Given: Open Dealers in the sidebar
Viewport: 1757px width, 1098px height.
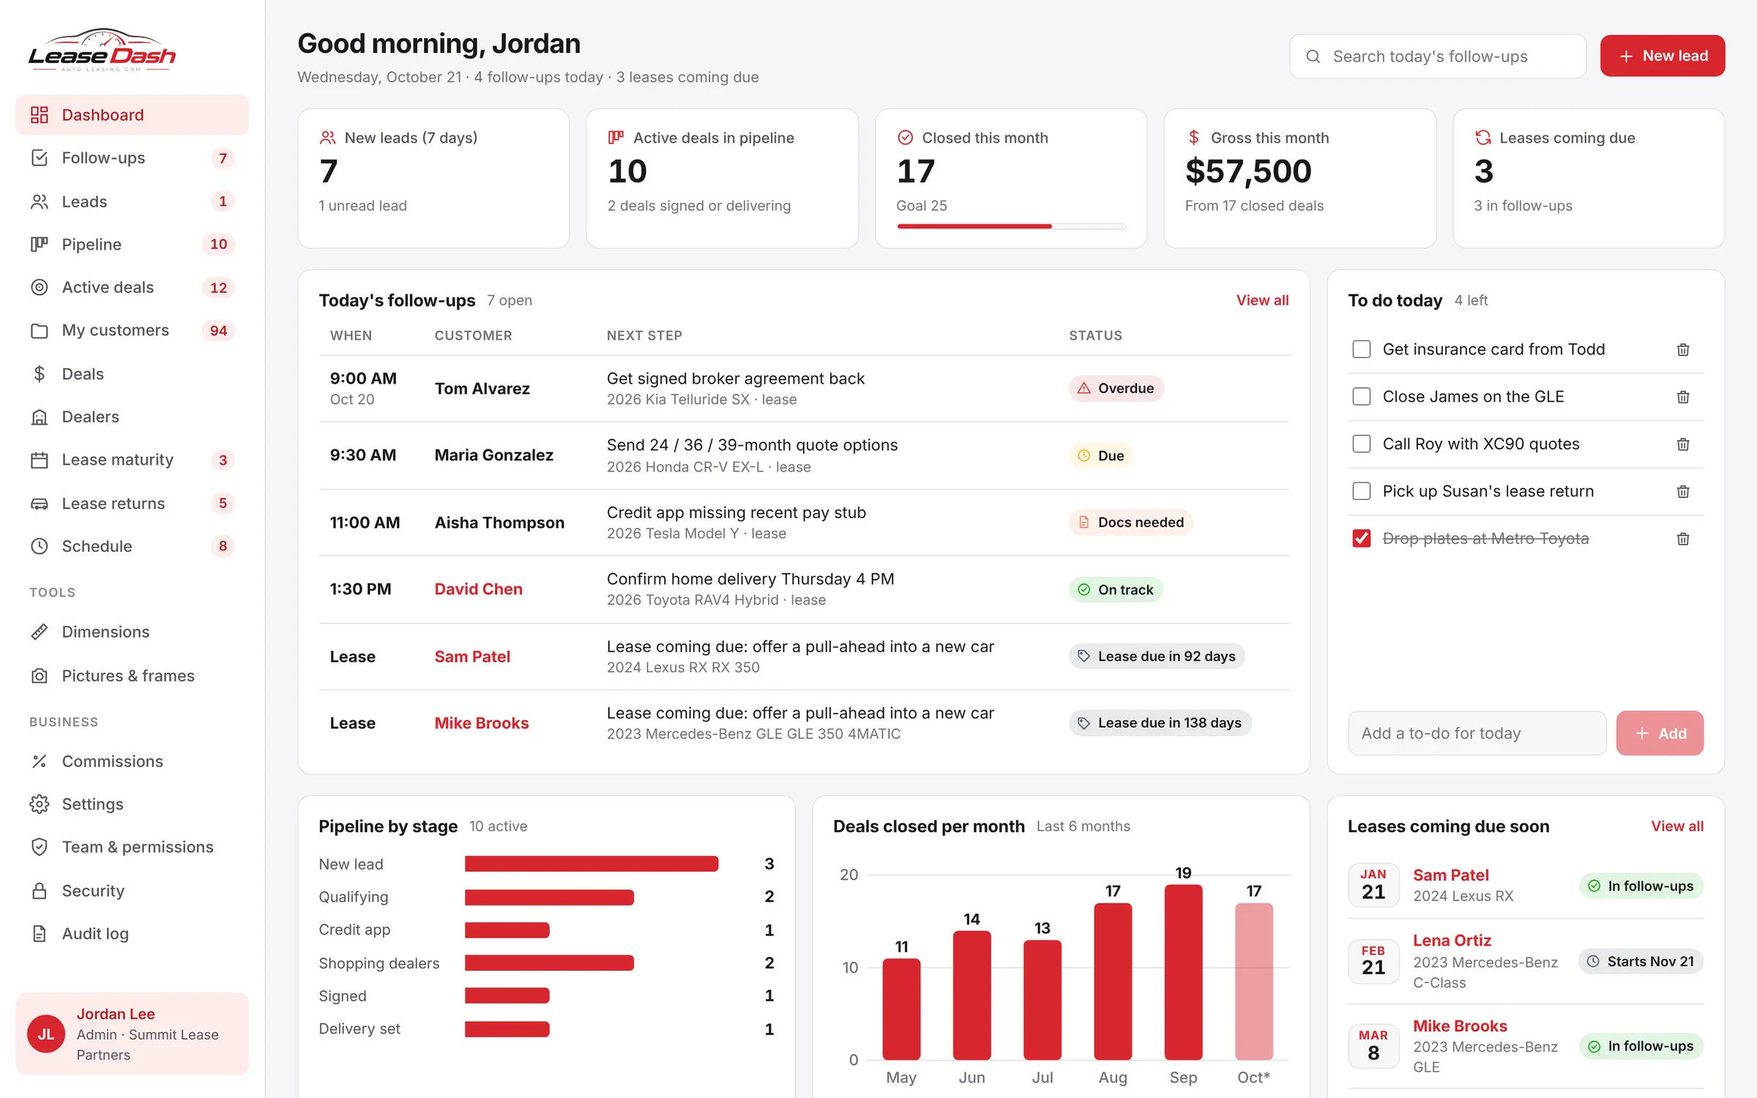Looking at the screenshot, I should (x=132, y=417).
